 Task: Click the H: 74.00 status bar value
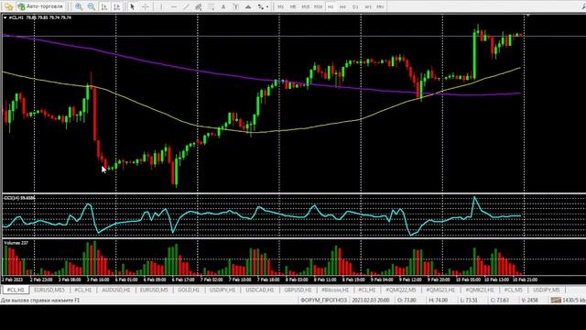click(438, 300)
